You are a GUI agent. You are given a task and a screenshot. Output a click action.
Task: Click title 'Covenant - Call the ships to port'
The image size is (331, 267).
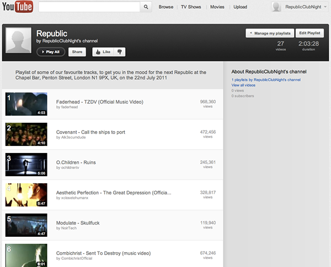point(90,132)
